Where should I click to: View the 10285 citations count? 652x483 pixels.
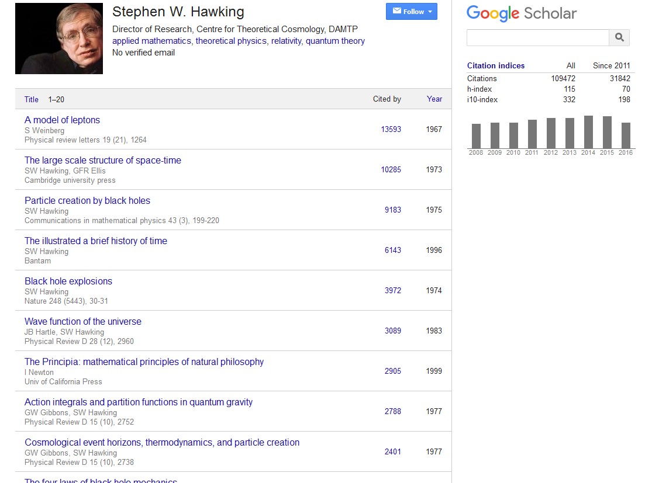click(x=391, y=169)
